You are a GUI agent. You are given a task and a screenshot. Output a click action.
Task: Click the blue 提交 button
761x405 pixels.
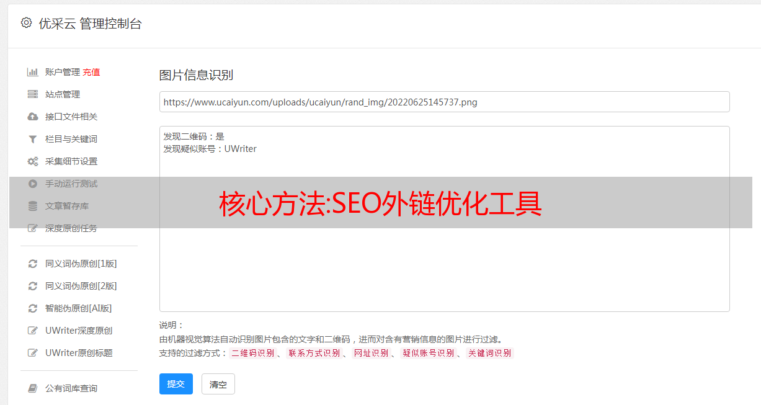[176, 384]
